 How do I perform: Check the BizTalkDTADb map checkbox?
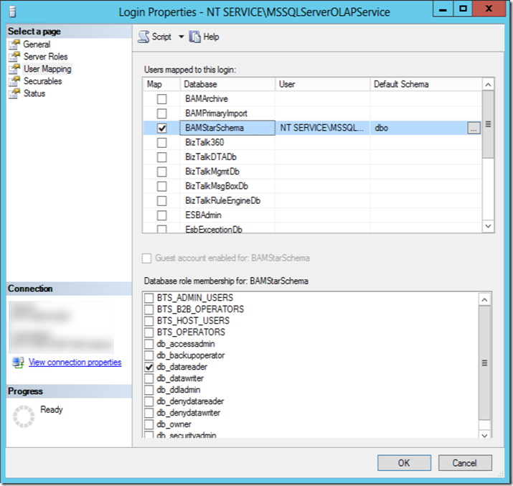pos(161,157)
